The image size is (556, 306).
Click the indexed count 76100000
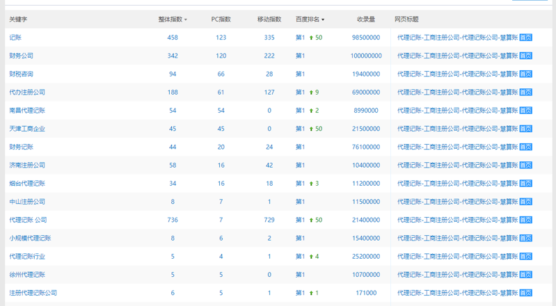[366, 147]
